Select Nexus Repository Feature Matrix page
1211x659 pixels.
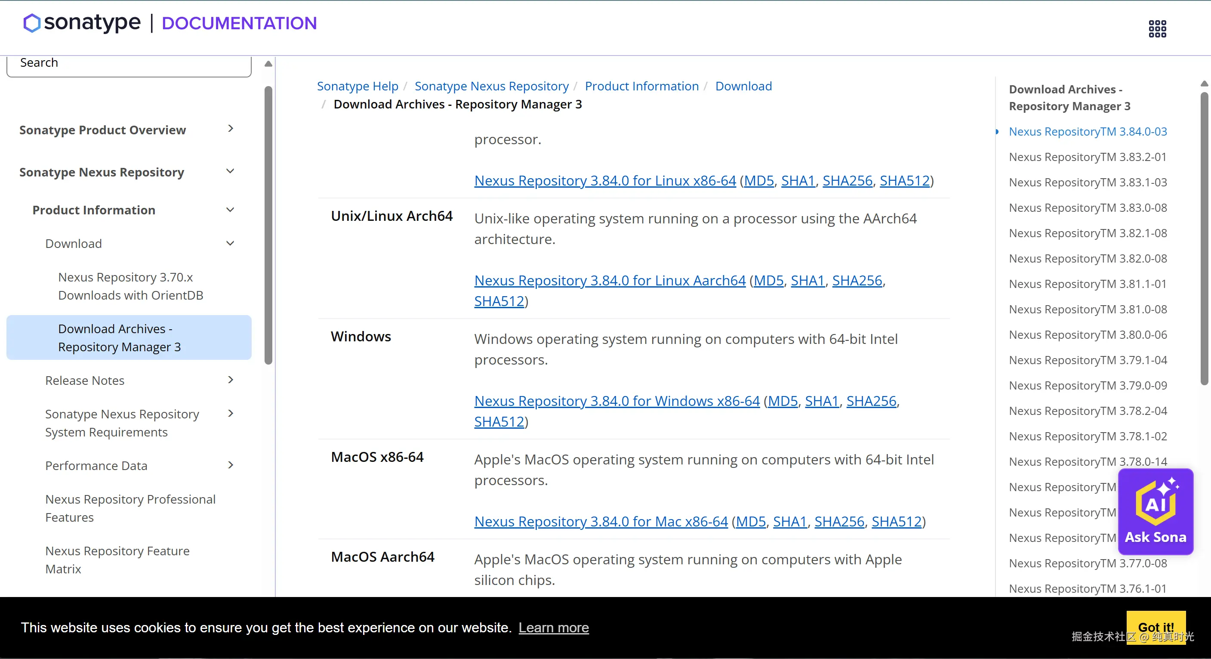coord(117,560)
